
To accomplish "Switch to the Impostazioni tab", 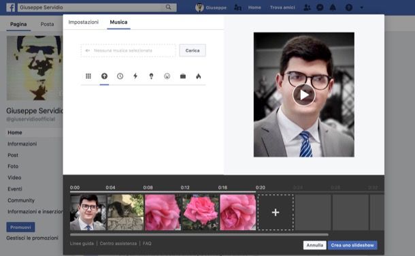I will [84, 22].
